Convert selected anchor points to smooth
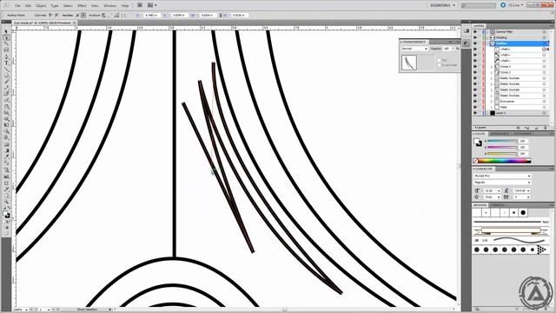 coord(56,16)
